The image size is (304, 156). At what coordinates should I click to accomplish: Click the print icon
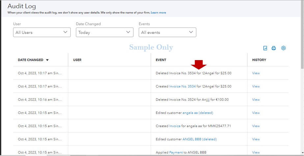(274, 48)
